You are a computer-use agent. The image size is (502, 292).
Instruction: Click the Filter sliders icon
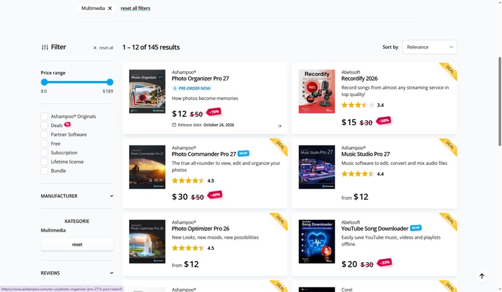(x=45, y=47)
